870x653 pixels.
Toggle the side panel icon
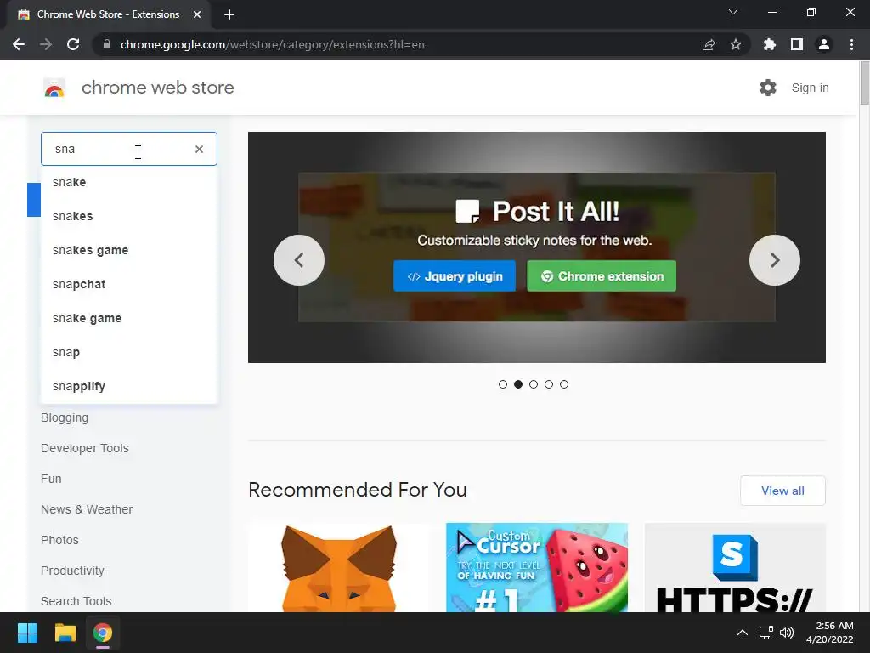point(797,44)
